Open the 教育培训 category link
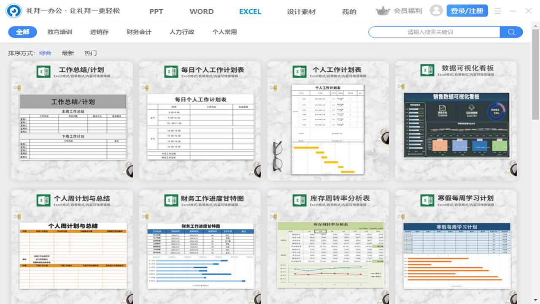The height and width of the screenshot is (304, 540). coord(59,32)
